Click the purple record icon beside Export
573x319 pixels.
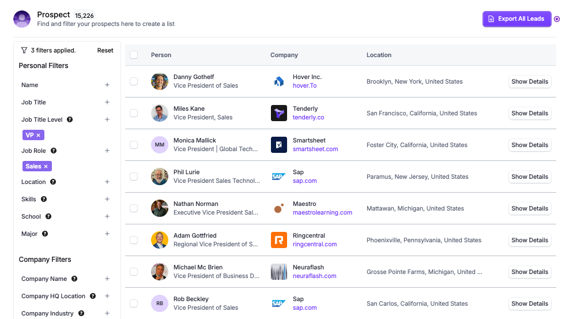557,19
